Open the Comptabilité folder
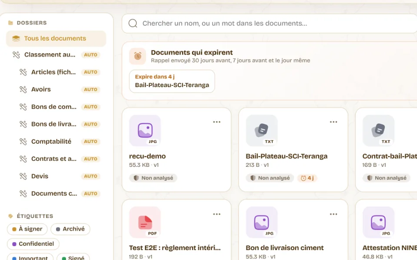 coord(60,141)
